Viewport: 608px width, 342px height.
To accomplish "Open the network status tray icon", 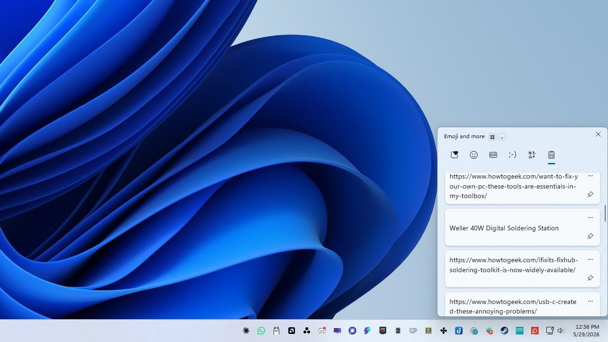I will [x=550, y=331].
